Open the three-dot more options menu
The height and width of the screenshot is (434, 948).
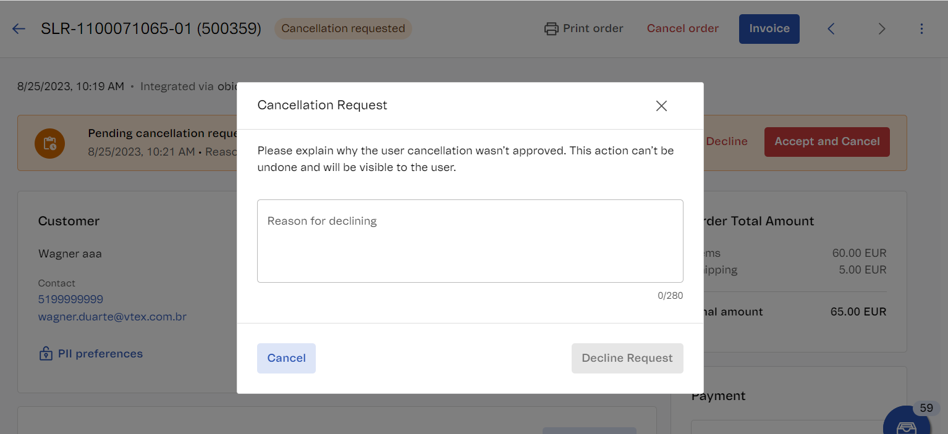pyautogui.click(x=921, y=29)
